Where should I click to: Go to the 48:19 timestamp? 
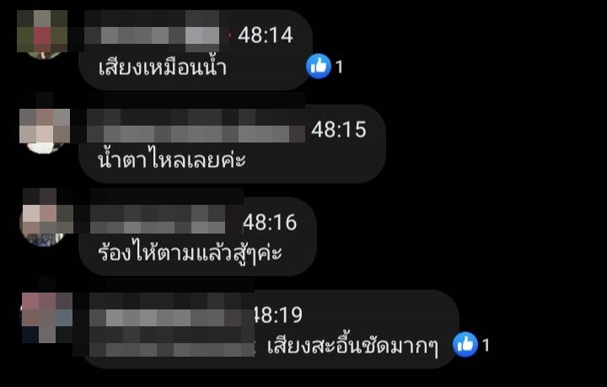[x=277, y=315]
